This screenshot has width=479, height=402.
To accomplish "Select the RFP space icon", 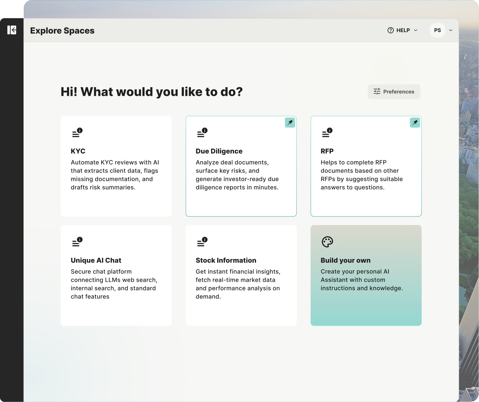I will pyautogui.click(x=326, y=133).
